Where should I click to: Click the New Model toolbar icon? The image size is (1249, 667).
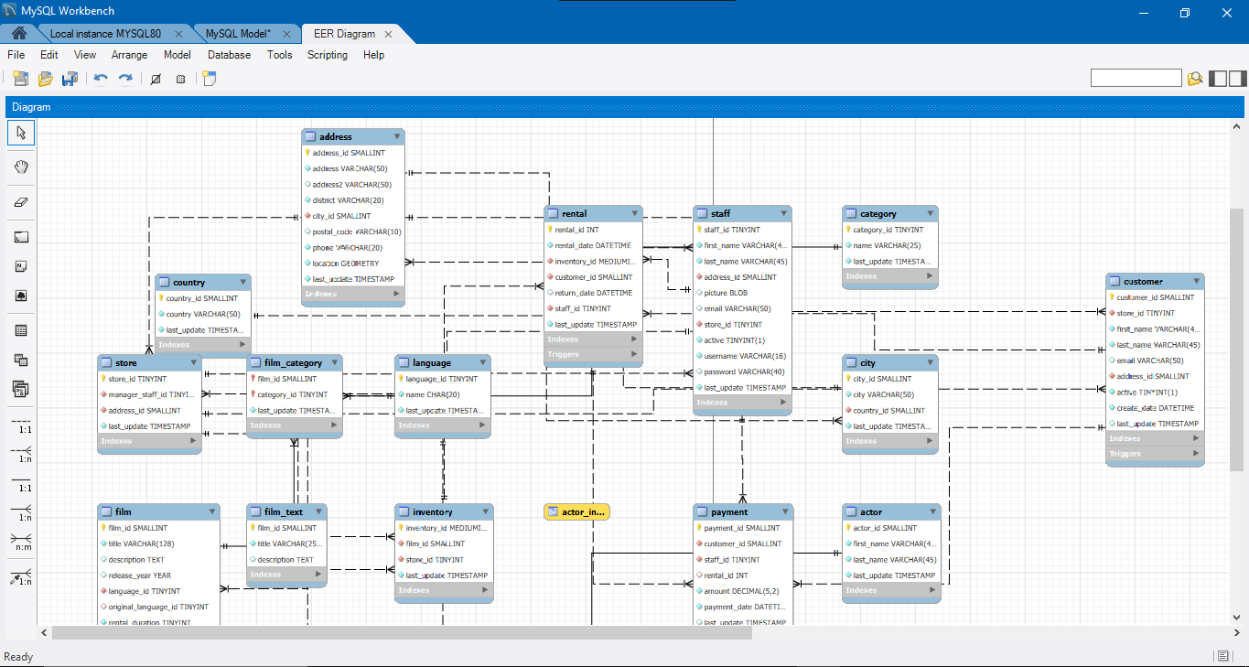pyautogui.click(x=20, y=79)
